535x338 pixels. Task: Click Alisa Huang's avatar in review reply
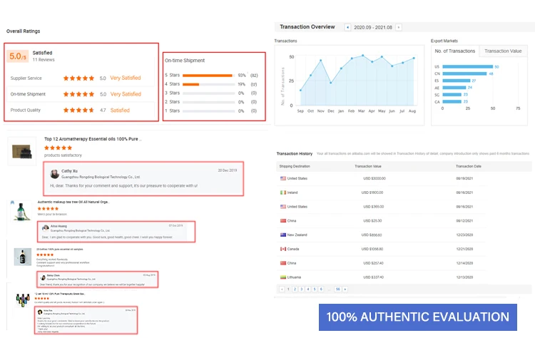45,227
